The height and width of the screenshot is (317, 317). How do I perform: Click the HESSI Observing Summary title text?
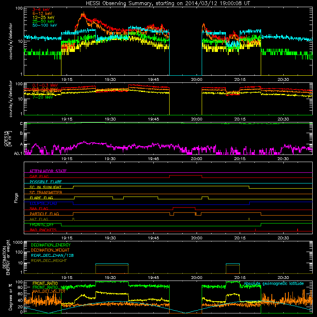(168, 4)
